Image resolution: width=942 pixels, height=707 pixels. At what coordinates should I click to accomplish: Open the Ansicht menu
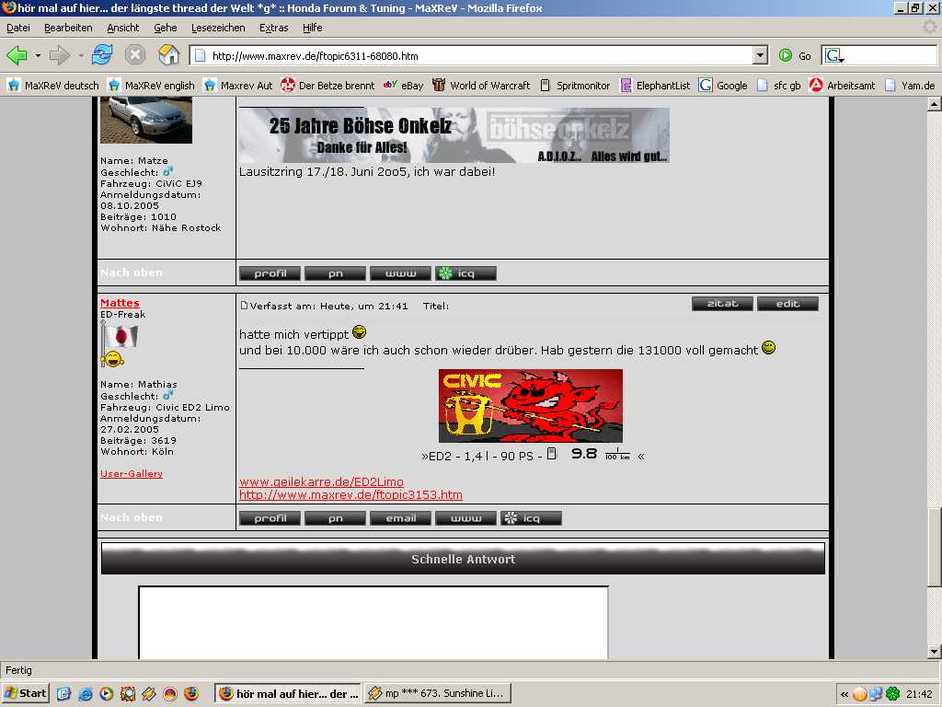(x=123, y=28)
